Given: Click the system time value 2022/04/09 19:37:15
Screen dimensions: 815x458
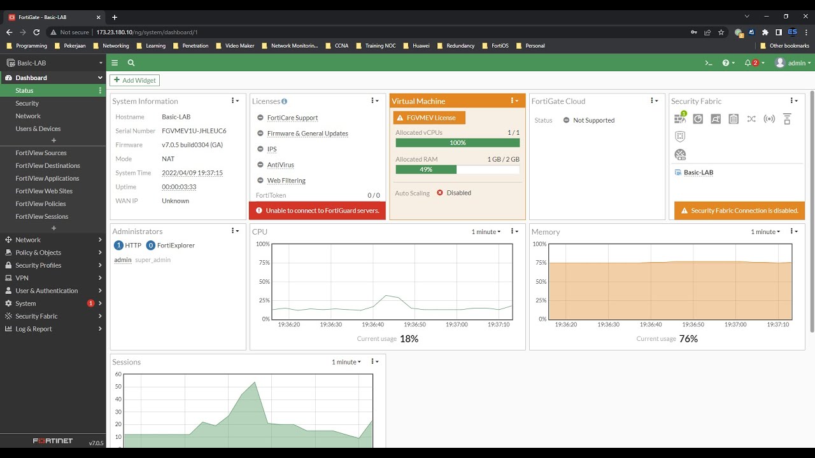Looking at the screenshot, I should [x=192, y=173].
